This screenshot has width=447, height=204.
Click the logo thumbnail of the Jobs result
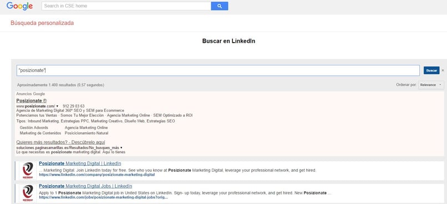point(28,192)
